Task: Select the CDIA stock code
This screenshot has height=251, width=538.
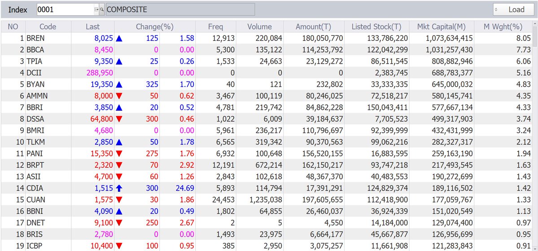Action: (x=35, y=188)
